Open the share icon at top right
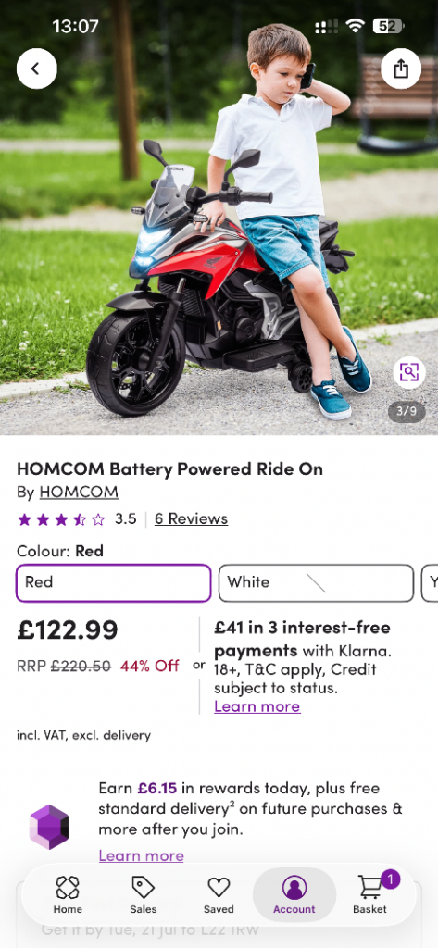This screenshot has height=948, width=438. (401, 69)
